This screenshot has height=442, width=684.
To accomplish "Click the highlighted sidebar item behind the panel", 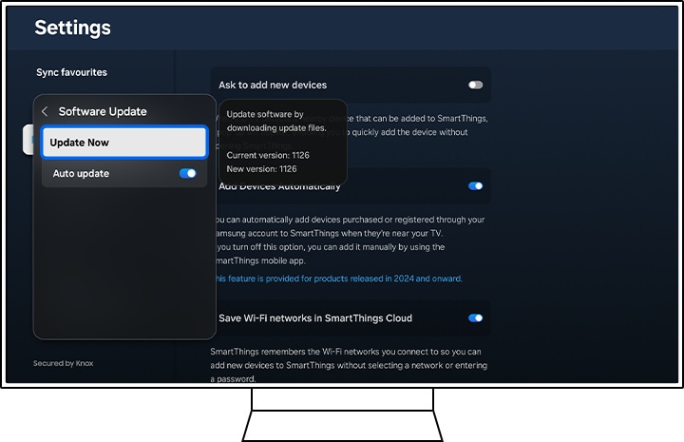I will coord(27,141).
